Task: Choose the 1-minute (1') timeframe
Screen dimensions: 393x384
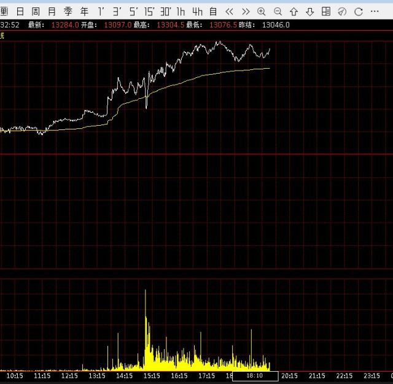Action: pos(101,12)
